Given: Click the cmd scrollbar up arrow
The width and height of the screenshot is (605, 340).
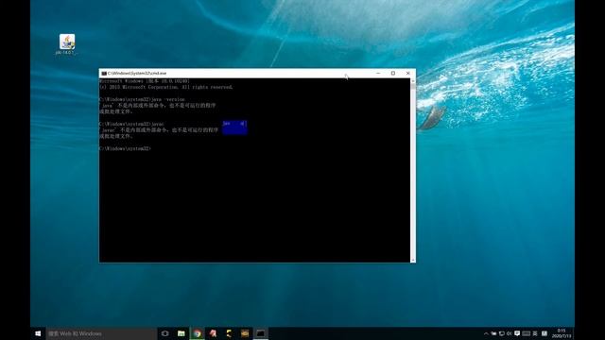Looking at the screenshot, I should pyautogui.click(x=413, y=81).
